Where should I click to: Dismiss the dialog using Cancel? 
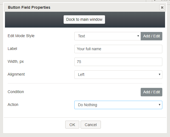91,125
